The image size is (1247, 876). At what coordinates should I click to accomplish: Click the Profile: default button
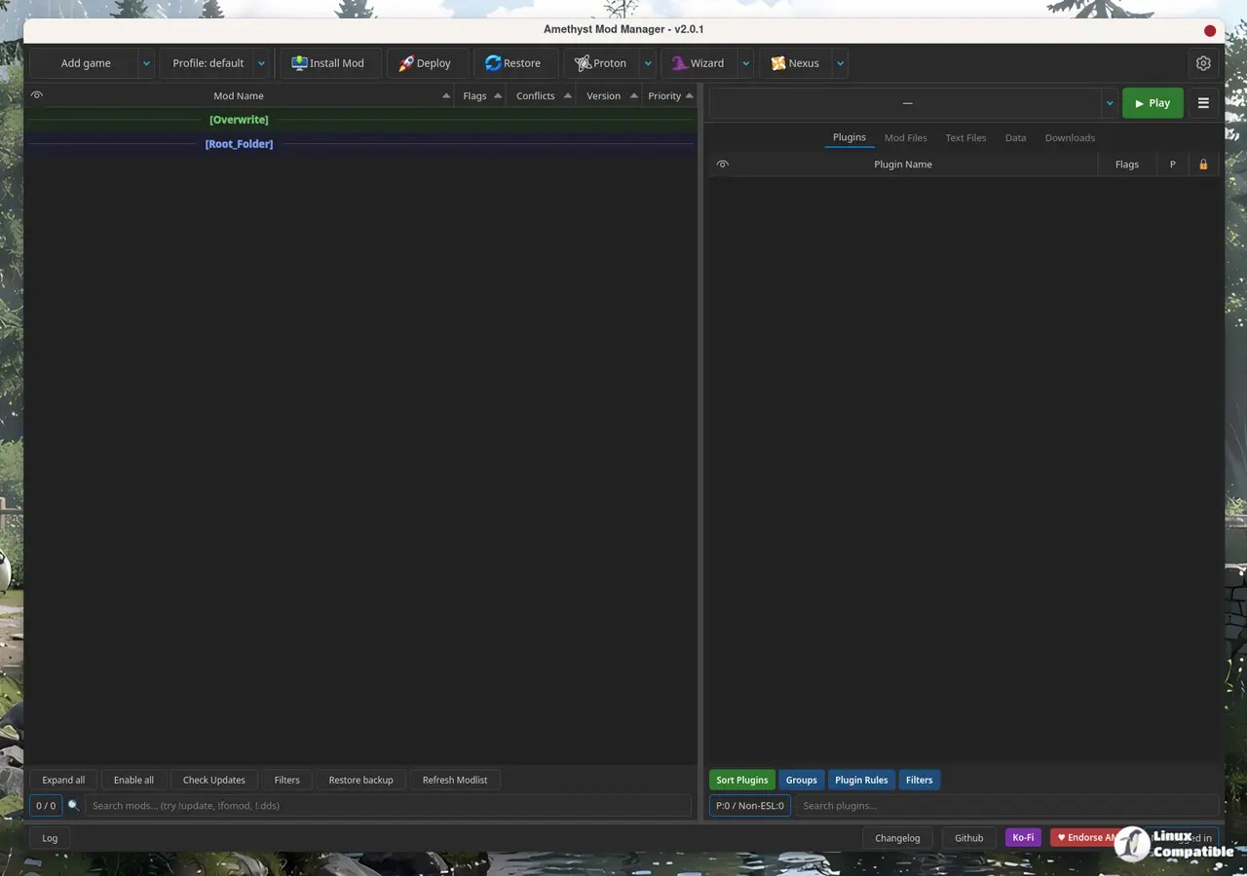coord(207,63)
